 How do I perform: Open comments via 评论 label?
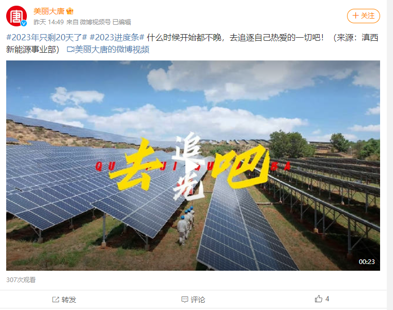click(198, 300)
